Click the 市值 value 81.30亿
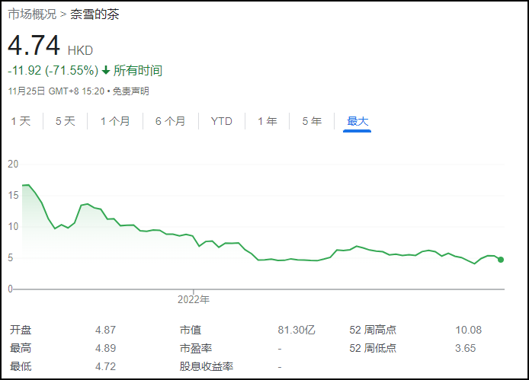The width and height of the screenshot is (529, 380). click(297, 330)
